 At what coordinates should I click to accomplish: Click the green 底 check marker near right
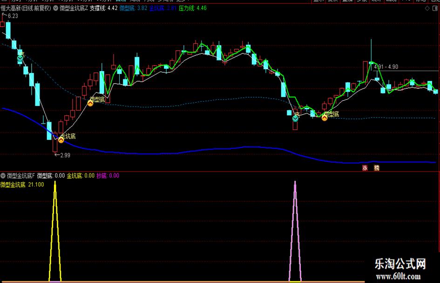coord(295,118)
